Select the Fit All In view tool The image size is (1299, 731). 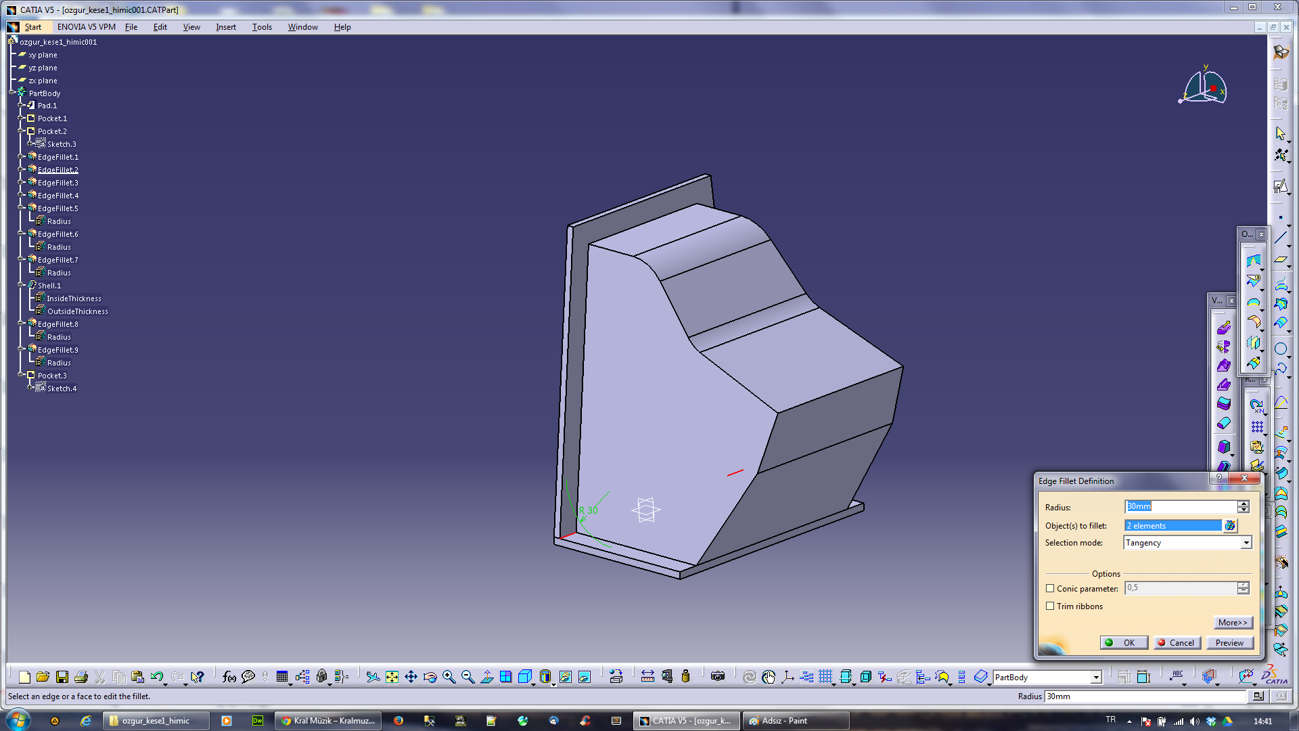(x=392, y=677)
